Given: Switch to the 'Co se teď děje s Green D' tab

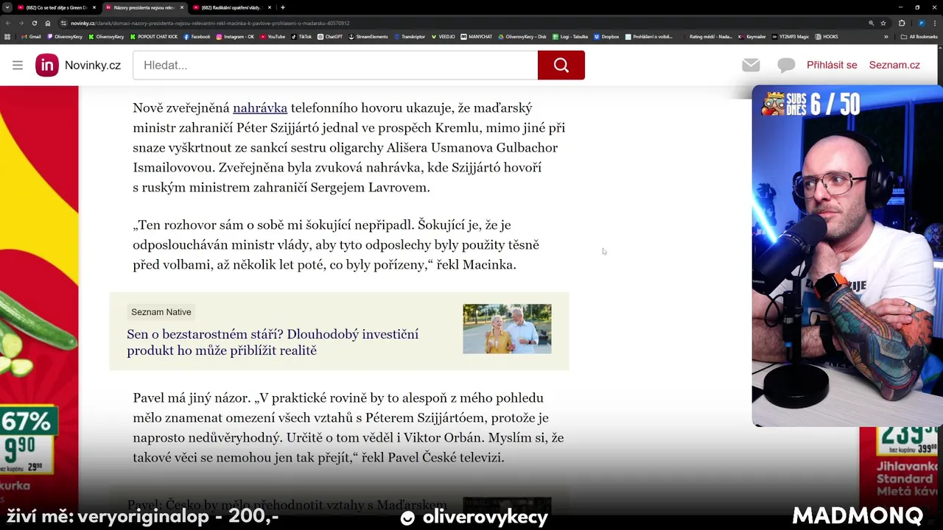Looking at the screenshot, I should pyautogui.click(x=52, y=7).
